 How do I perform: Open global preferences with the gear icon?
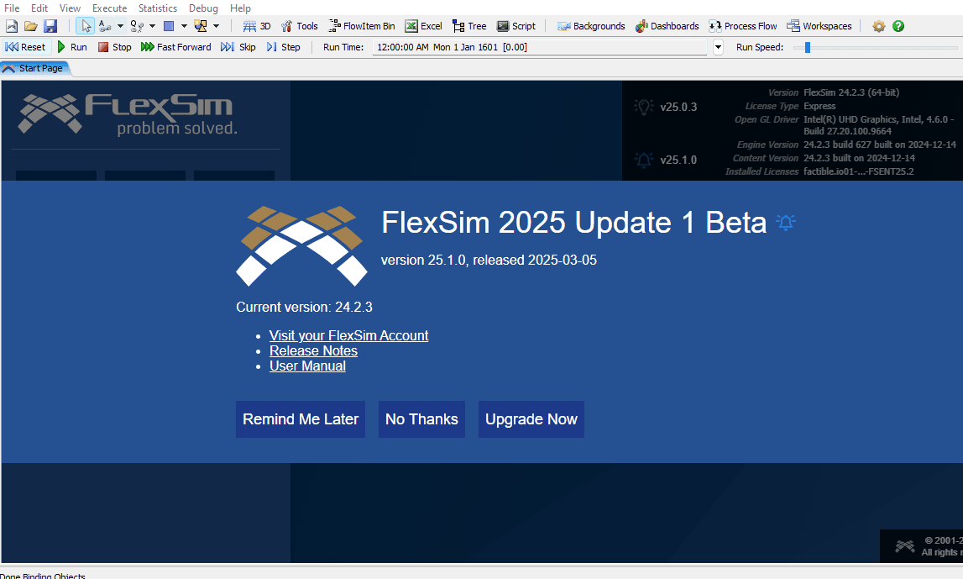(x=879, y=26)
